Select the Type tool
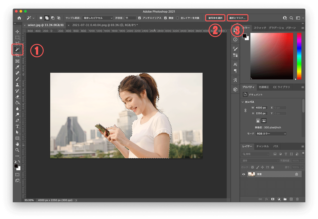 pos(17,126)
